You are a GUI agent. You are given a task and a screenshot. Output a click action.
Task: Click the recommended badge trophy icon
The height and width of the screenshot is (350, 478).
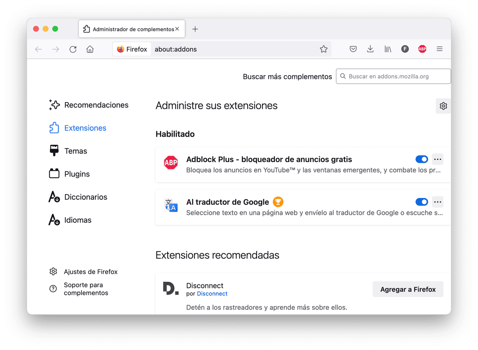tap(278, 202)
